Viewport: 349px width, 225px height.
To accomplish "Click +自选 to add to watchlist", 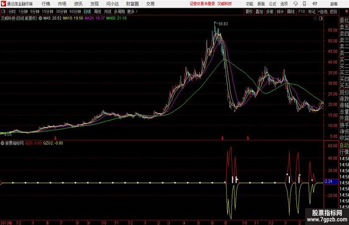I will [x=323, y=12].
